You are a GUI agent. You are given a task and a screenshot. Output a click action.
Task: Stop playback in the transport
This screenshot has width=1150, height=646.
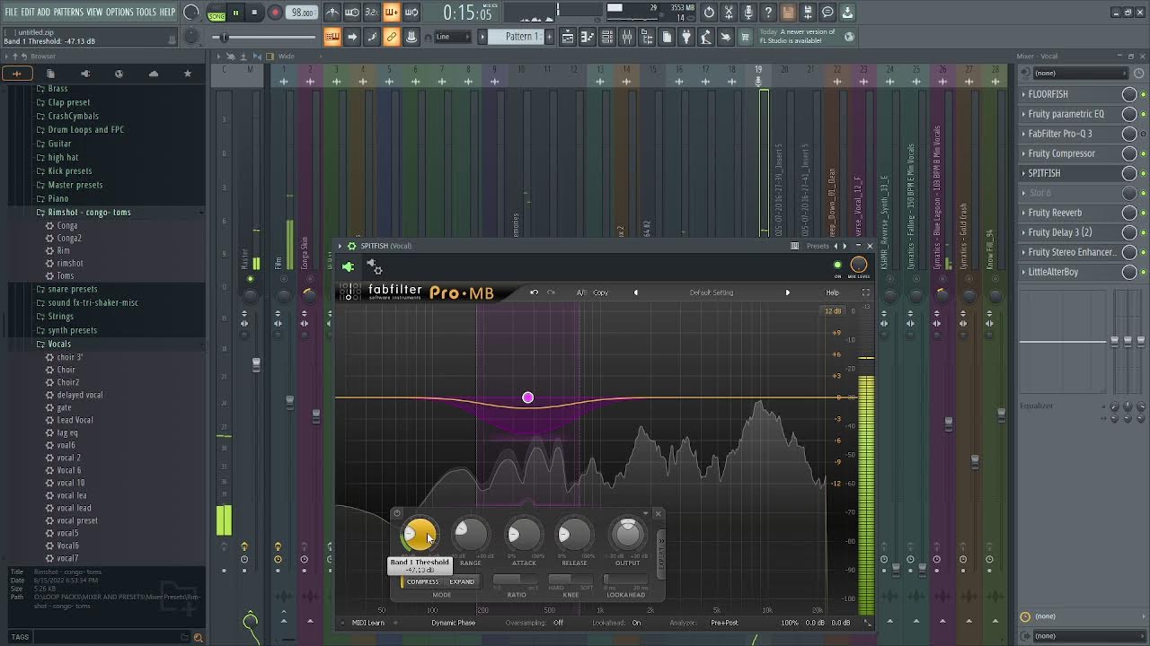pos(255,13)
